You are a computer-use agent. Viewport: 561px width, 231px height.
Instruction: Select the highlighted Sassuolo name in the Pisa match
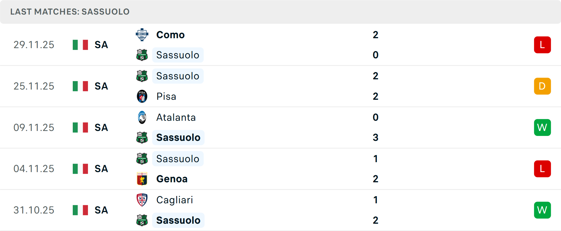178,76
